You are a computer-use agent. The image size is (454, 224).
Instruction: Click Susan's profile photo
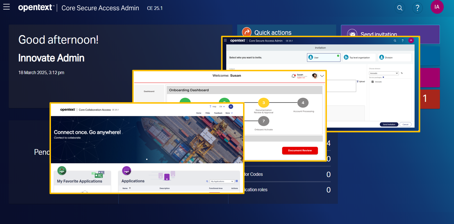click(315, 76)
